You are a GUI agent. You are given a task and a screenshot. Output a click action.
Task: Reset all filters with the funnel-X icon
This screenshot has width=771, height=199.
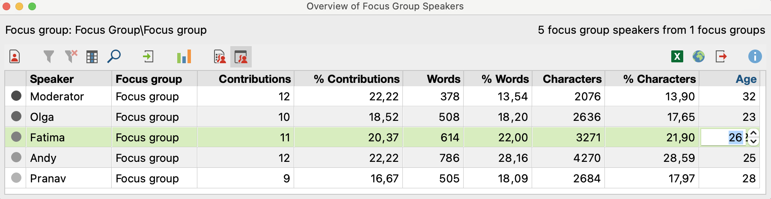pyautogui.click(x=71, y=56)
